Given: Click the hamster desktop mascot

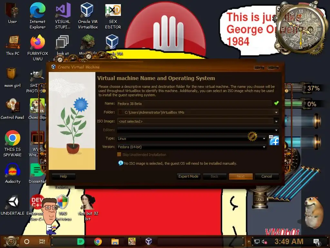Looking at the screenshot, I should click(314, 213).
